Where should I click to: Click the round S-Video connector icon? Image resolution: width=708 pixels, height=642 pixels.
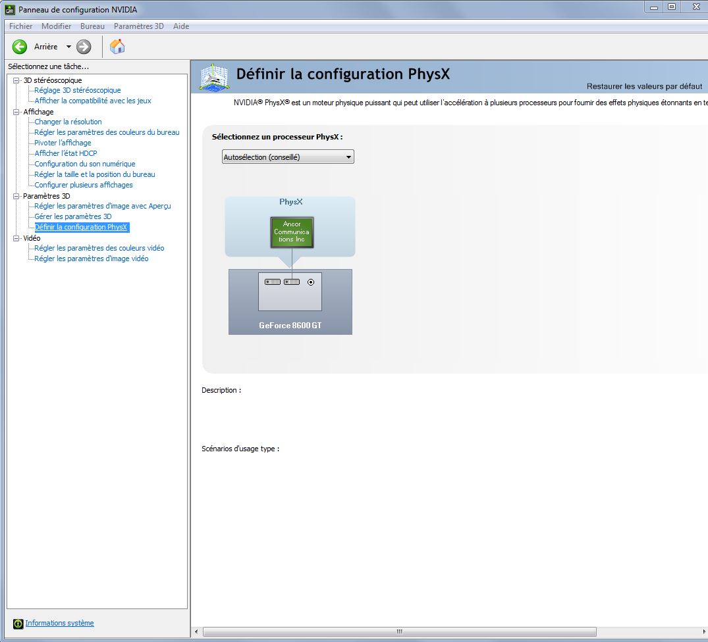[311, 282]
